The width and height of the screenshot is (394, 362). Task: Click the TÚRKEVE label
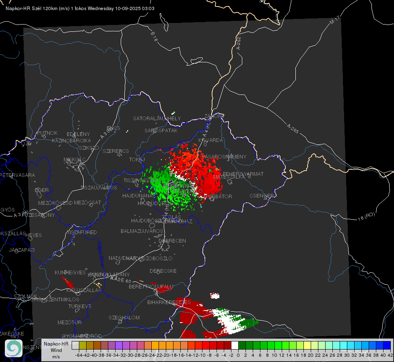80,306
